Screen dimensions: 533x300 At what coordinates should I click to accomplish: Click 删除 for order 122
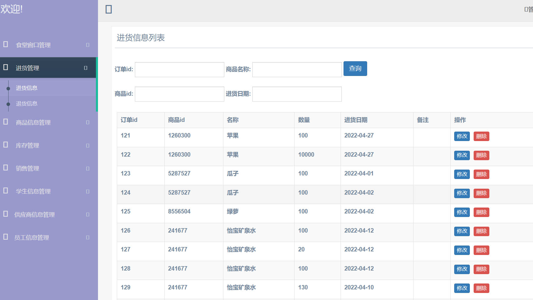tap(481, 155)
